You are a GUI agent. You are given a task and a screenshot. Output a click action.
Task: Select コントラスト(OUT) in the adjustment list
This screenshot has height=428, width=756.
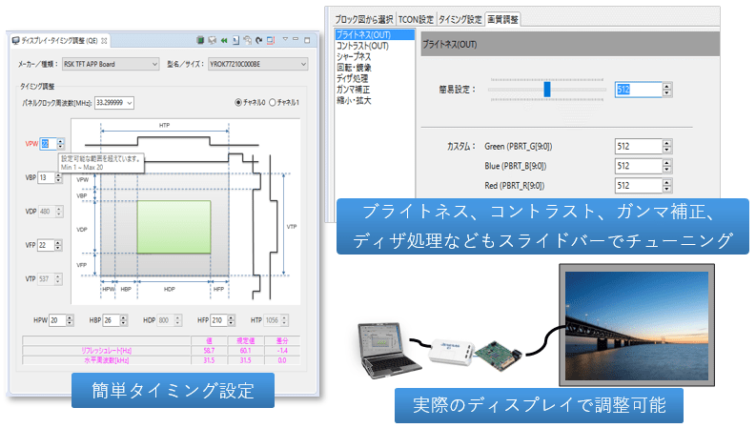click(x=363, y=46)
